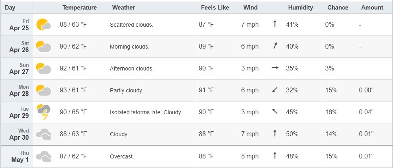This screenshot has height=168, width=393.
Task: Select the Thu May 1 day cell
Action: coord(17,156)
